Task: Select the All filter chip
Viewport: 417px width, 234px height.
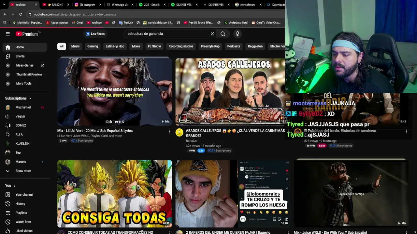Action: point(62,46)
